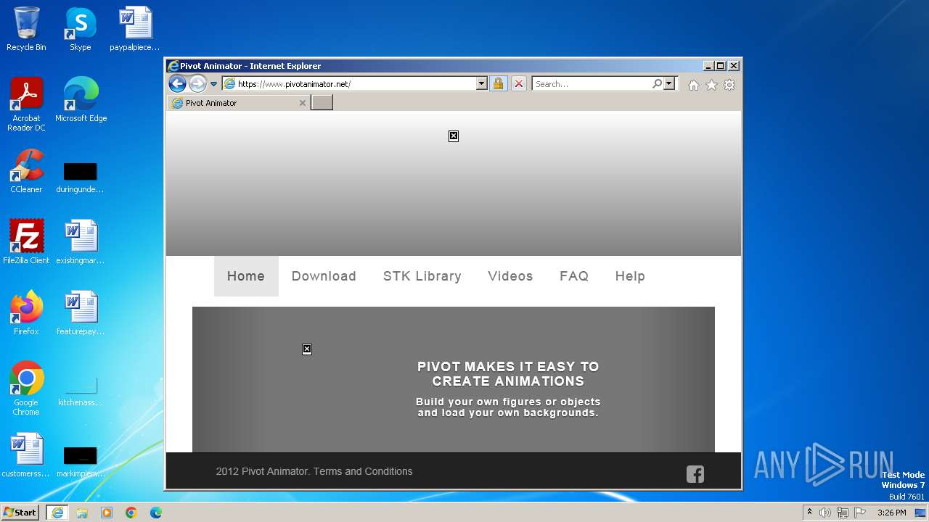This screenshot has width=929, height=522.
Task: Open media player from the taskbar
Action: tap(107, 513)
